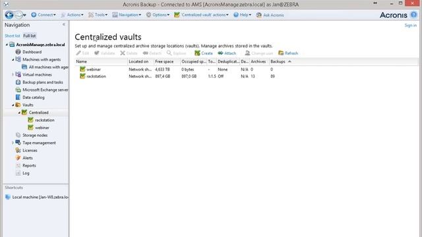Sort by Occupied space column
422x237 pixels.
(x=193, y=61)
